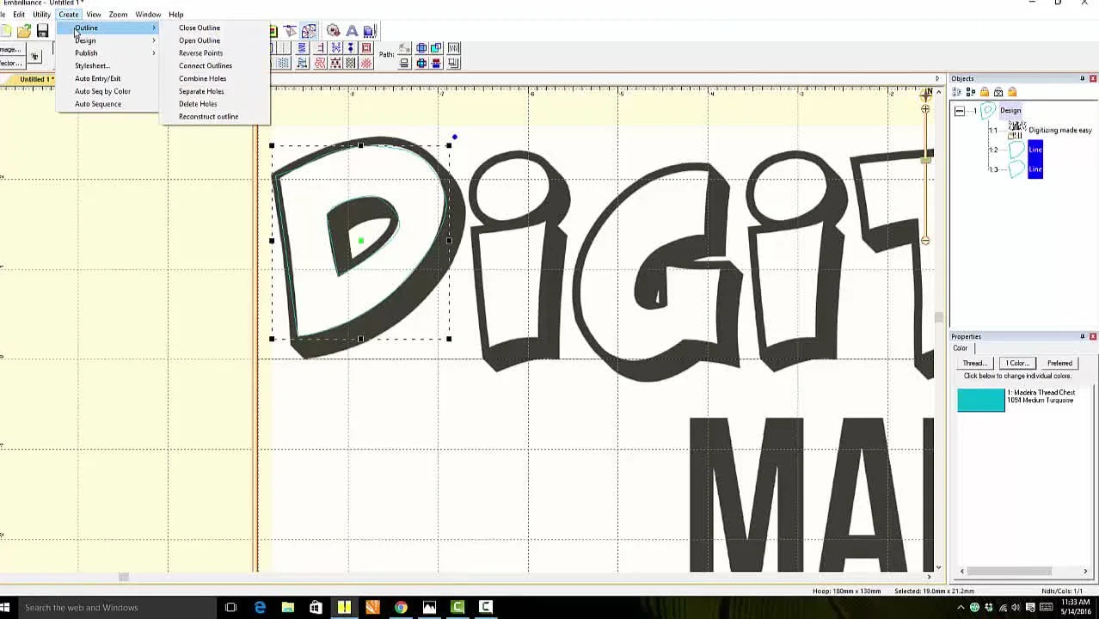This screenshot has width=1099, height=619.
Task: Click the blue and red cross path icon
Action: pyautogui.click(x=421, y=63)
